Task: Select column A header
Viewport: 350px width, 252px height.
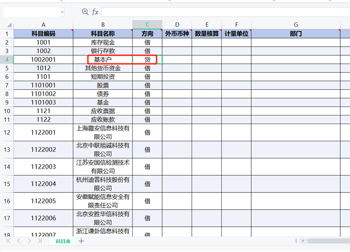Action: [x=43, y=24]
